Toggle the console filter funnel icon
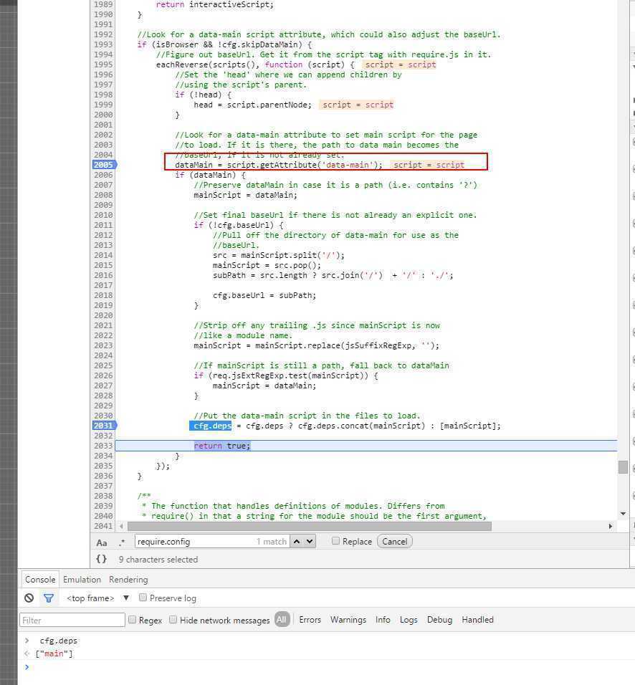 click(49, 598)
